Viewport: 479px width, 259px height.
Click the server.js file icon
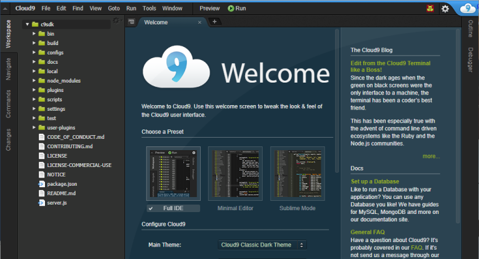click(41, 203)
